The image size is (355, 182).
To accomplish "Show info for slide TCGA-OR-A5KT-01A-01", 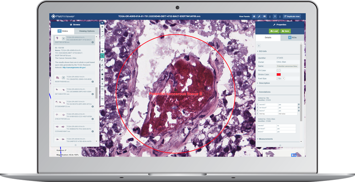I will click(93, 107).
